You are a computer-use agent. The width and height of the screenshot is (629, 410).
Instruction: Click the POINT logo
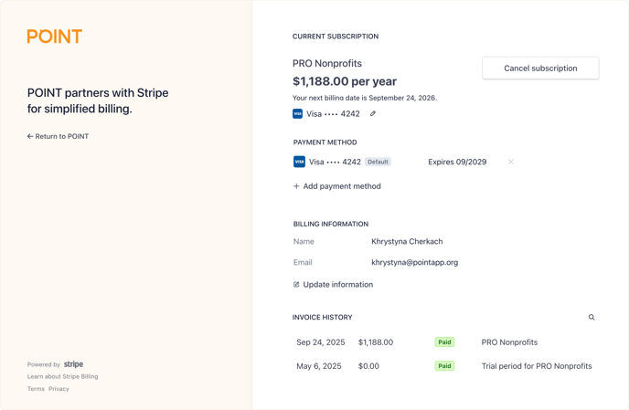click(55, 37)
